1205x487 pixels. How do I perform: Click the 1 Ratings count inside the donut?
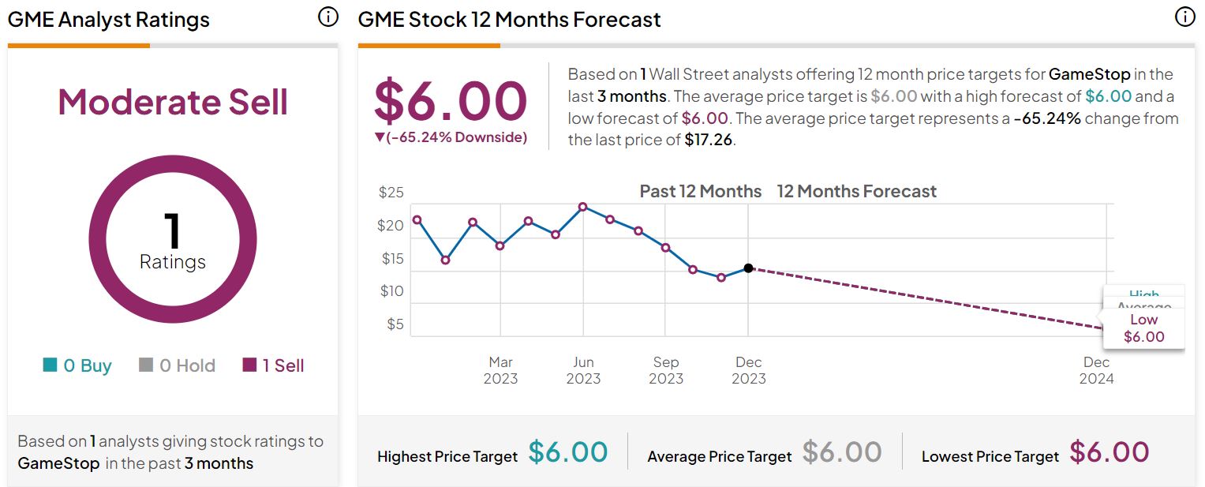point(172,241)
